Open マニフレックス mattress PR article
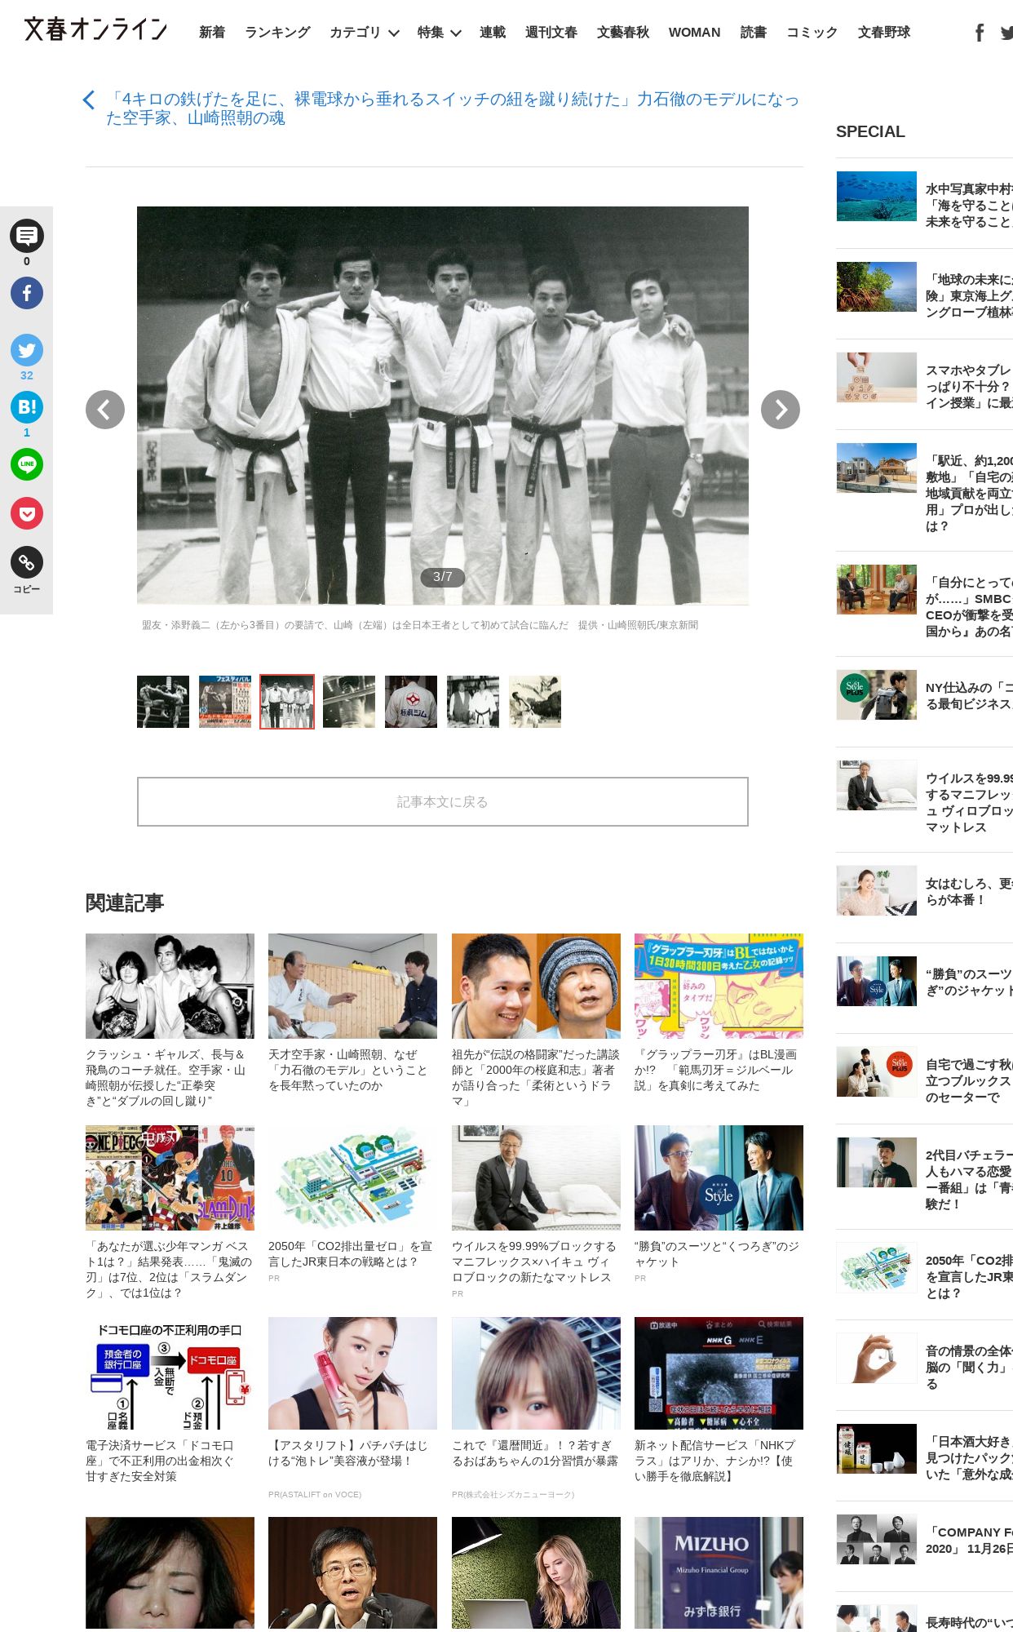This screenshot has width=1013, height=1632. pos(536,1213)
